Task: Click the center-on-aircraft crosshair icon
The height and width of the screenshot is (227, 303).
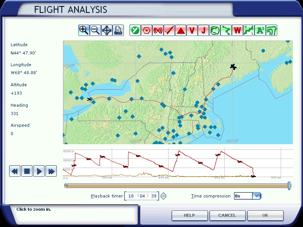Action: 107,30
